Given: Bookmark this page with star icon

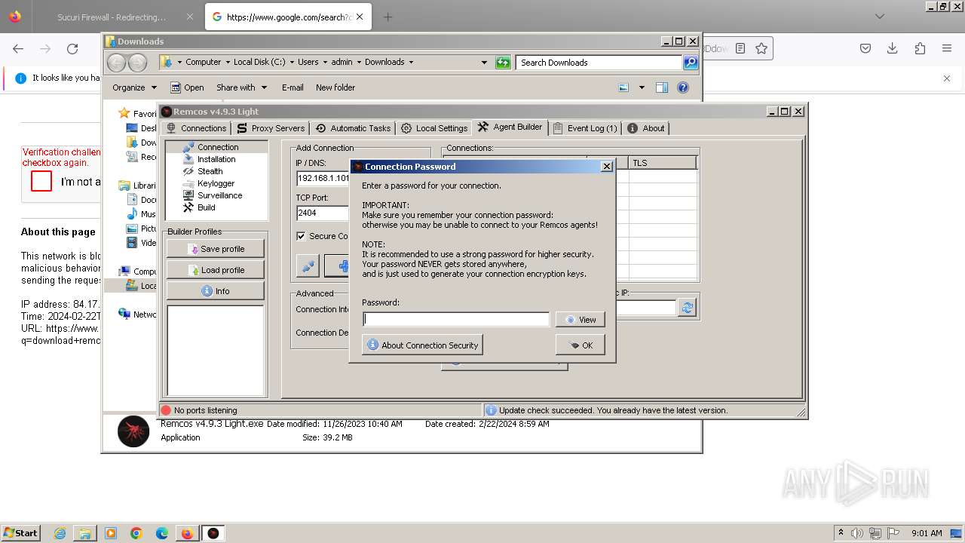Looking at the screenshot, I should coord(761,49).
